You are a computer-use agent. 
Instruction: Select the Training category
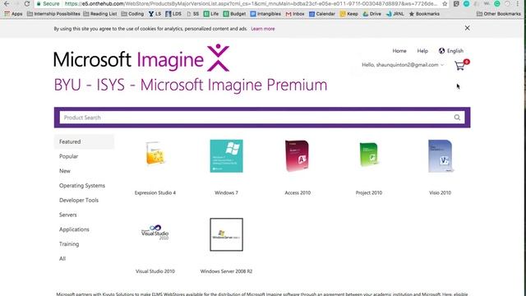pos(69,244)
